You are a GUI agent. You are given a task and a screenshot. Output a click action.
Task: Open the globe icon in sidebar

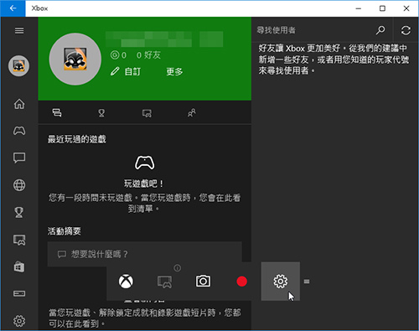(x=19, y=185)
